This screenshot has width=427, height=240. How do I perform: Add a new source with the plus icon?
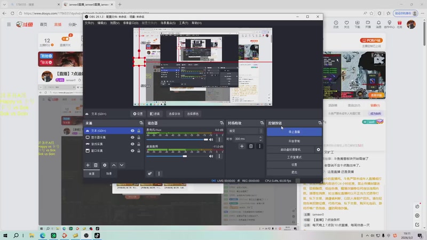pyautogui.click(x=88, y=165)
